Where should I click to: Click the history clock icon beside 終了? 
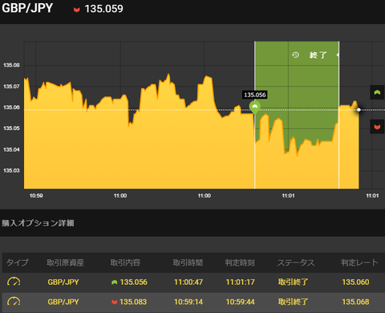click(295, 55)
